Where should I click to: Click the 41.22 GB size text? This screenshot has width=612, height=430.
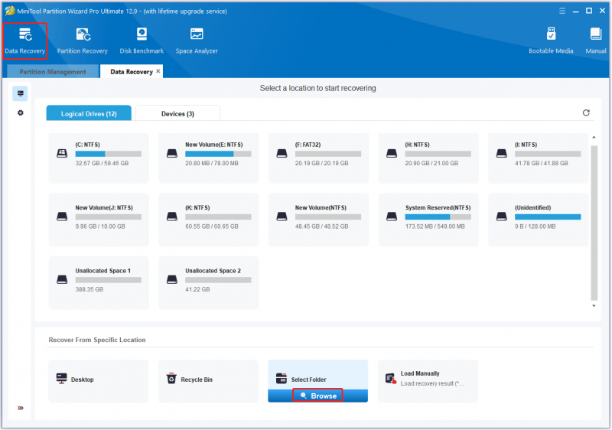197,289
